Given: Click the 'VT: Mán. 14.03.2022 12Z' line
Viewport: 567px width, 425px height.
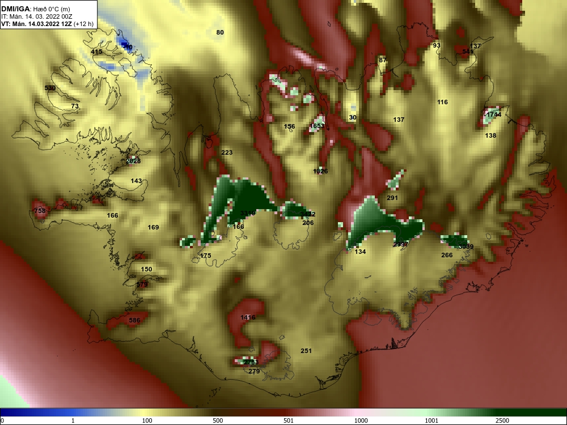Looking at the screenshot, I should tap(48, 24).
